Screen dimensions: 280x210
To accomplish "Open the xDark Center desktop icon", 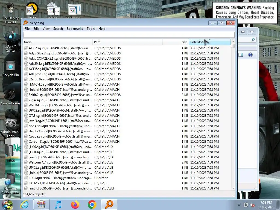I will (11, 42).
